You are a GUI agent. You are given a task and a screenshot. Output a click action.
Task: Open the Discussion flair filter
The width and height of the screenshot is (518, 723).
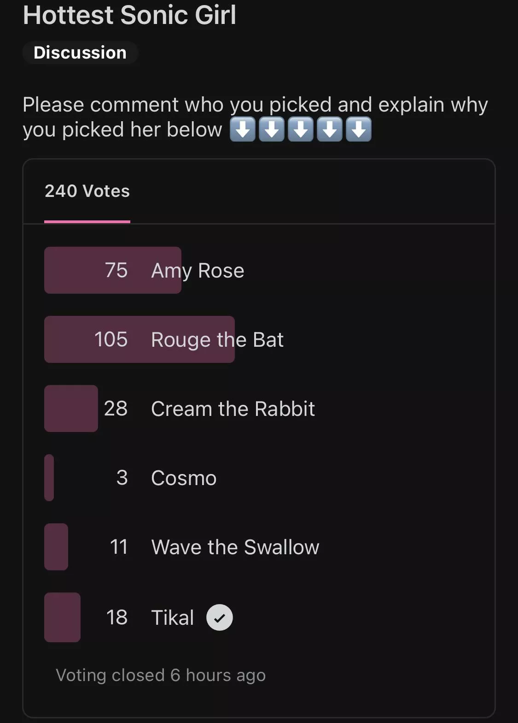(x=80, y=53)
